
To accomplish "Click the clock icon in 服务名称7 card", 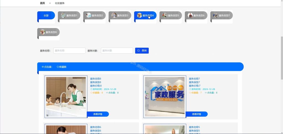I will [x=190, y=89].
